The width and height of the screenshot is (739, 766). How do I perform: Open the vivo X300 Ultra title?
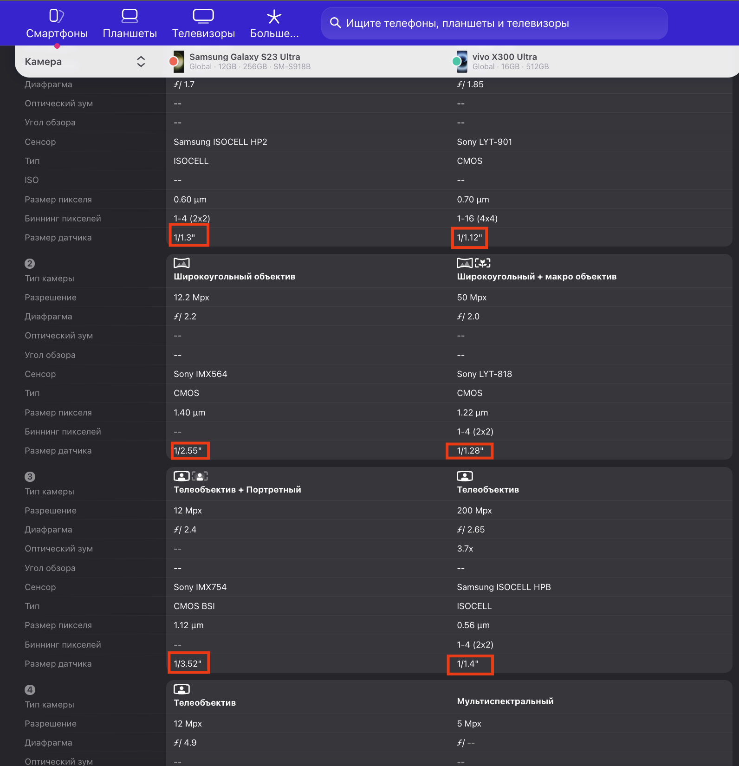tap(505, 57)
